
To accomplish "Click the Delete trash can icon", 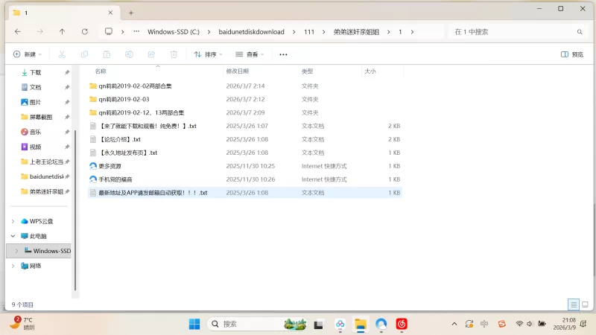I will [x=174, y=54].
